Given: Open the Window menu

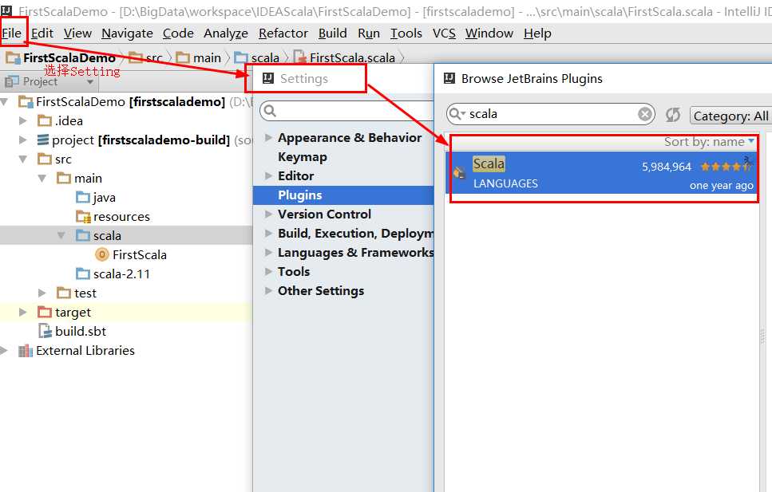Looking at the screenshot, I should coord(489,33).
